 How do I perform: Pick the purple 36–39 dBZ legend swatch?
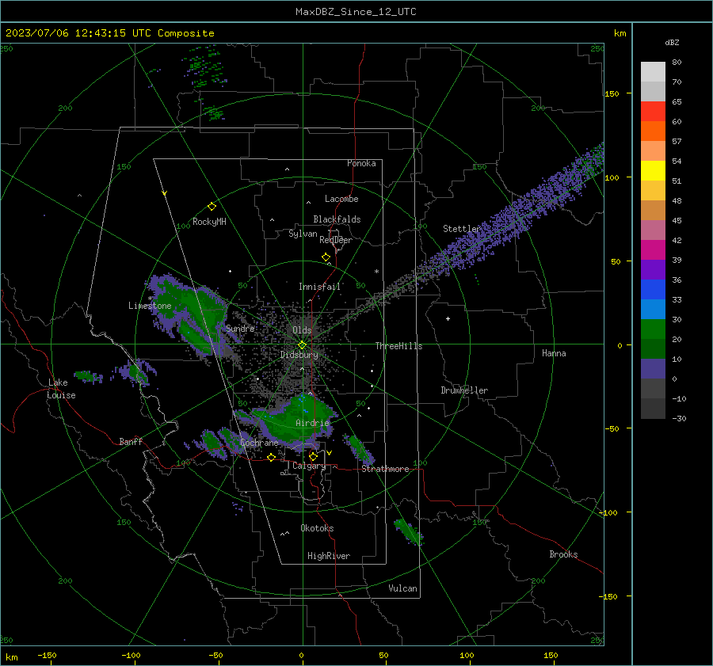tap(653, 270)
